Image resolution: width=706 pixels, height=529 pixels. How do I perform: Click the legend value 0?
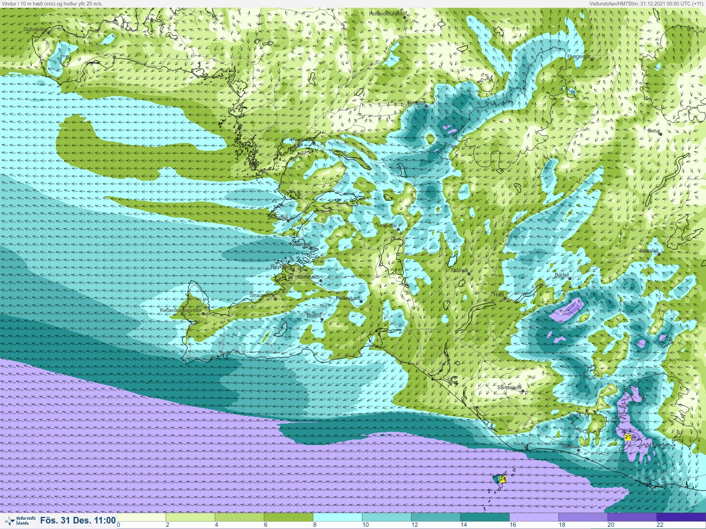[119, 525]
